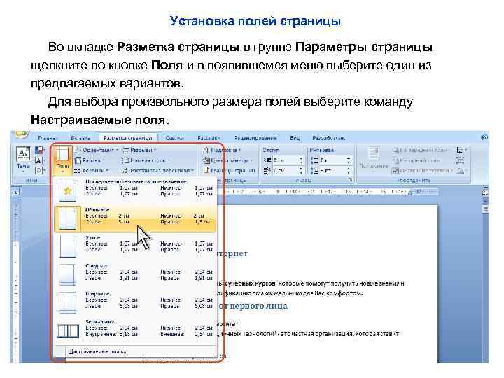Adjust spacing before with its spinner arrows
This screenshot has width=504, height=378.
click(349, 160)
